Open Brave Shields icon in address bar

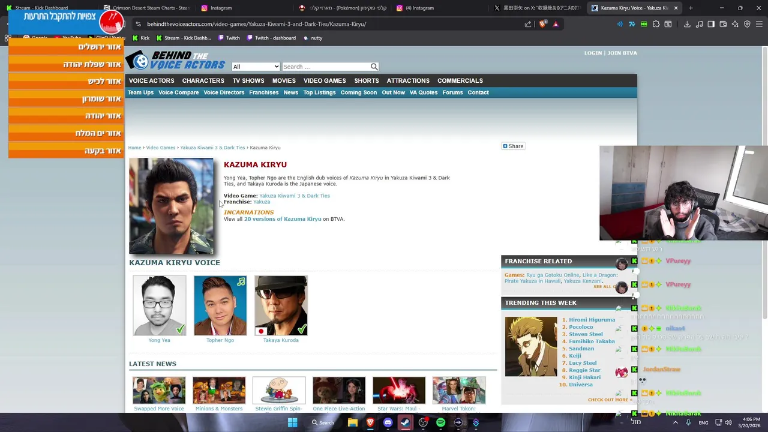point(542,24)
